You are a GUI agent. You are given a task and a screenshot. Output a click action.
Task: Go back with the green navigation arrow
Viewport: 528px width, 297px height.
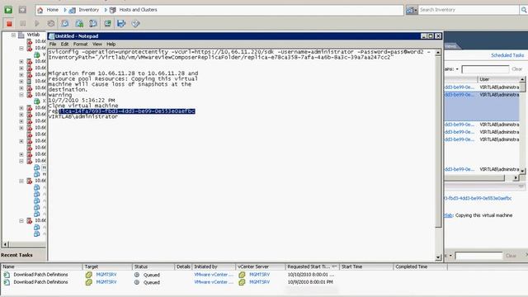tap(8, 10)
